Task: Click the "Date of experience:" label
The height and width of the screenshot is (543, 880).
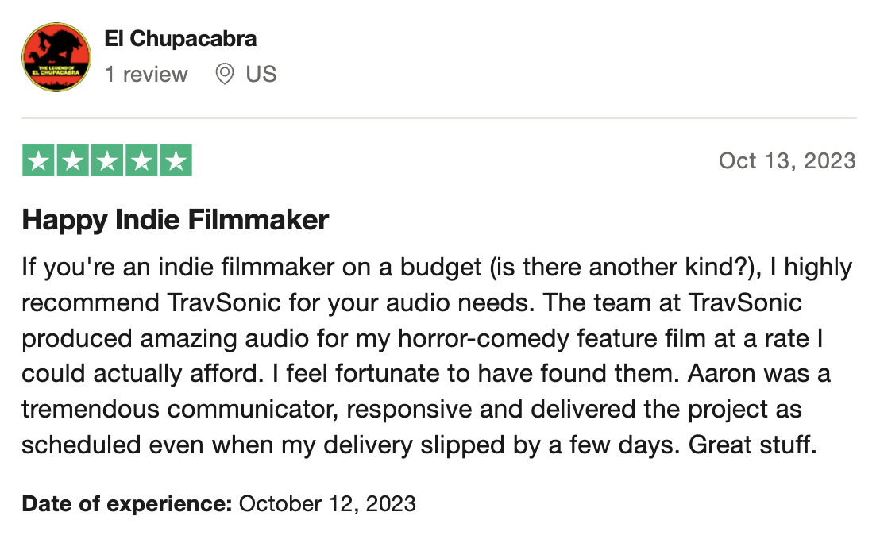Action: pos(127,503)
